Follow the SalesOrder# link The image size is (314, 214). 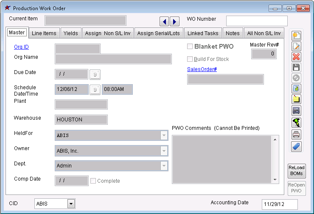pyautogui.click(x=202, y=69)
